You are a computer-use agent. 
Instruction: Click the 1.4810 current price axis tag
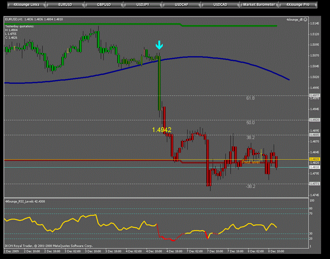click(x=315, y=167)
